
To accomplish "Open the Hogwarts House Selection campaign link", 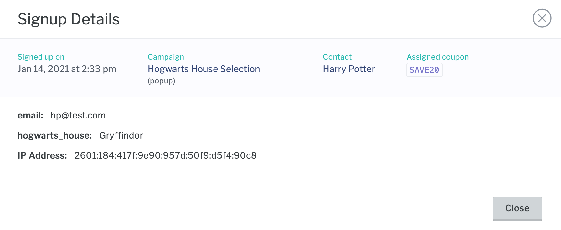I will coord(204,69).
